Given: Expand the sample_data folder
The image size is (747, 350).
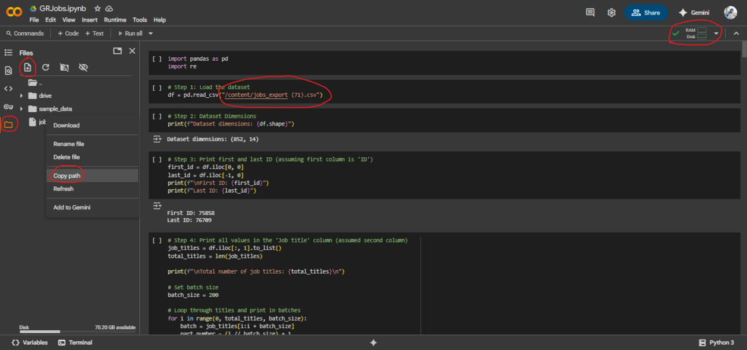Looking at the screenshot, I should (21, 109).
